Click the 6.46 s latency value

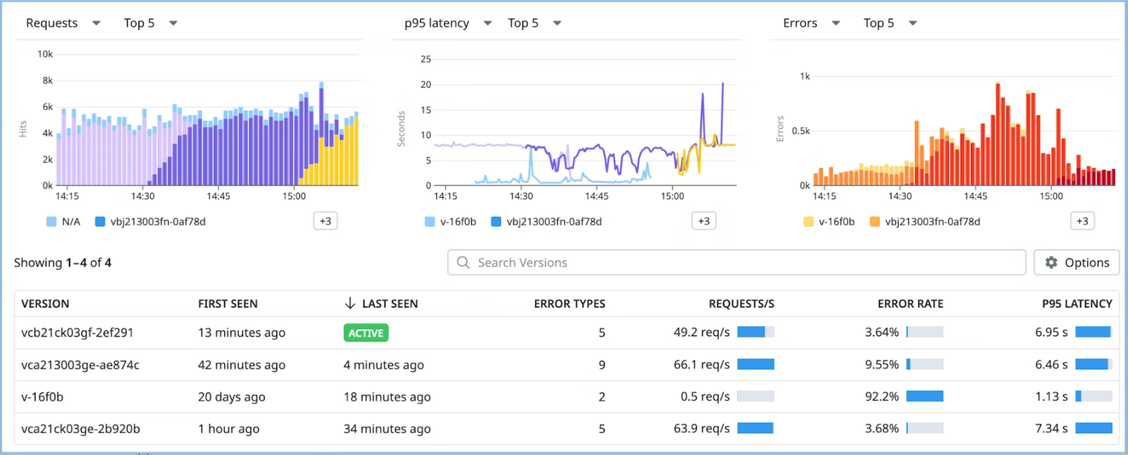pos(1051,365)
